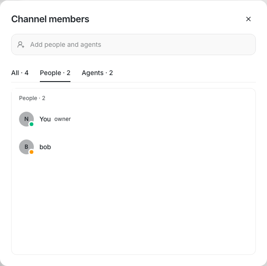The image size is (267, 266).
Task: Click the active underline beneath People tab
Action: 55,82
